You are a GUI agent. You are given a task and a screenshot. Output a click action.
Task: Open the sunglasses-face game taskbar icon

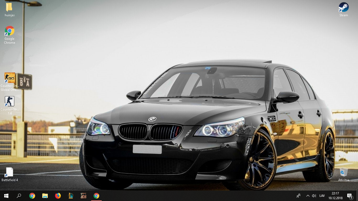click(x=84, y=196)
